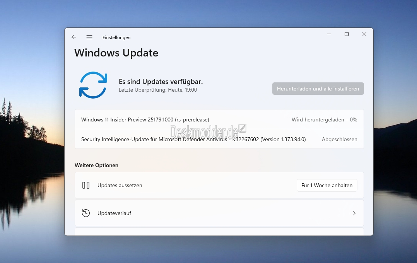The image size is (417, 263).
Task: Click Es sind Updates verfügbar text
Action: [x=161, y=82]
